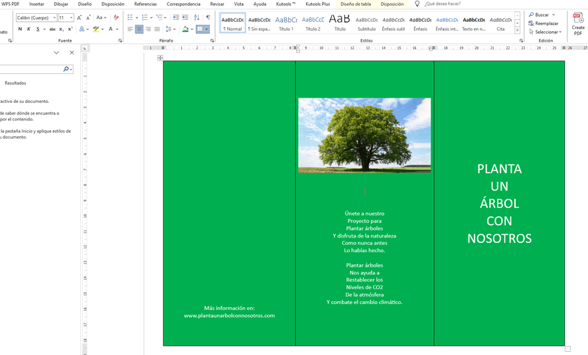
Task: Click the clear formatting eraser icon
Action: click(117, 17)
